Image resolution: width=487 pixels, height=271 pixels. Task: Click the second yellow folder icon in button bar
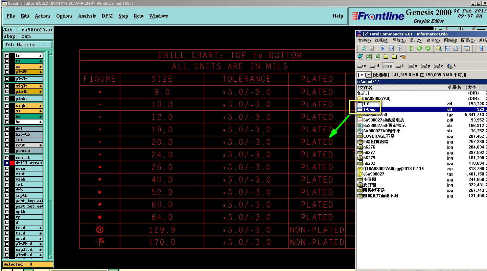pos(394,57)
